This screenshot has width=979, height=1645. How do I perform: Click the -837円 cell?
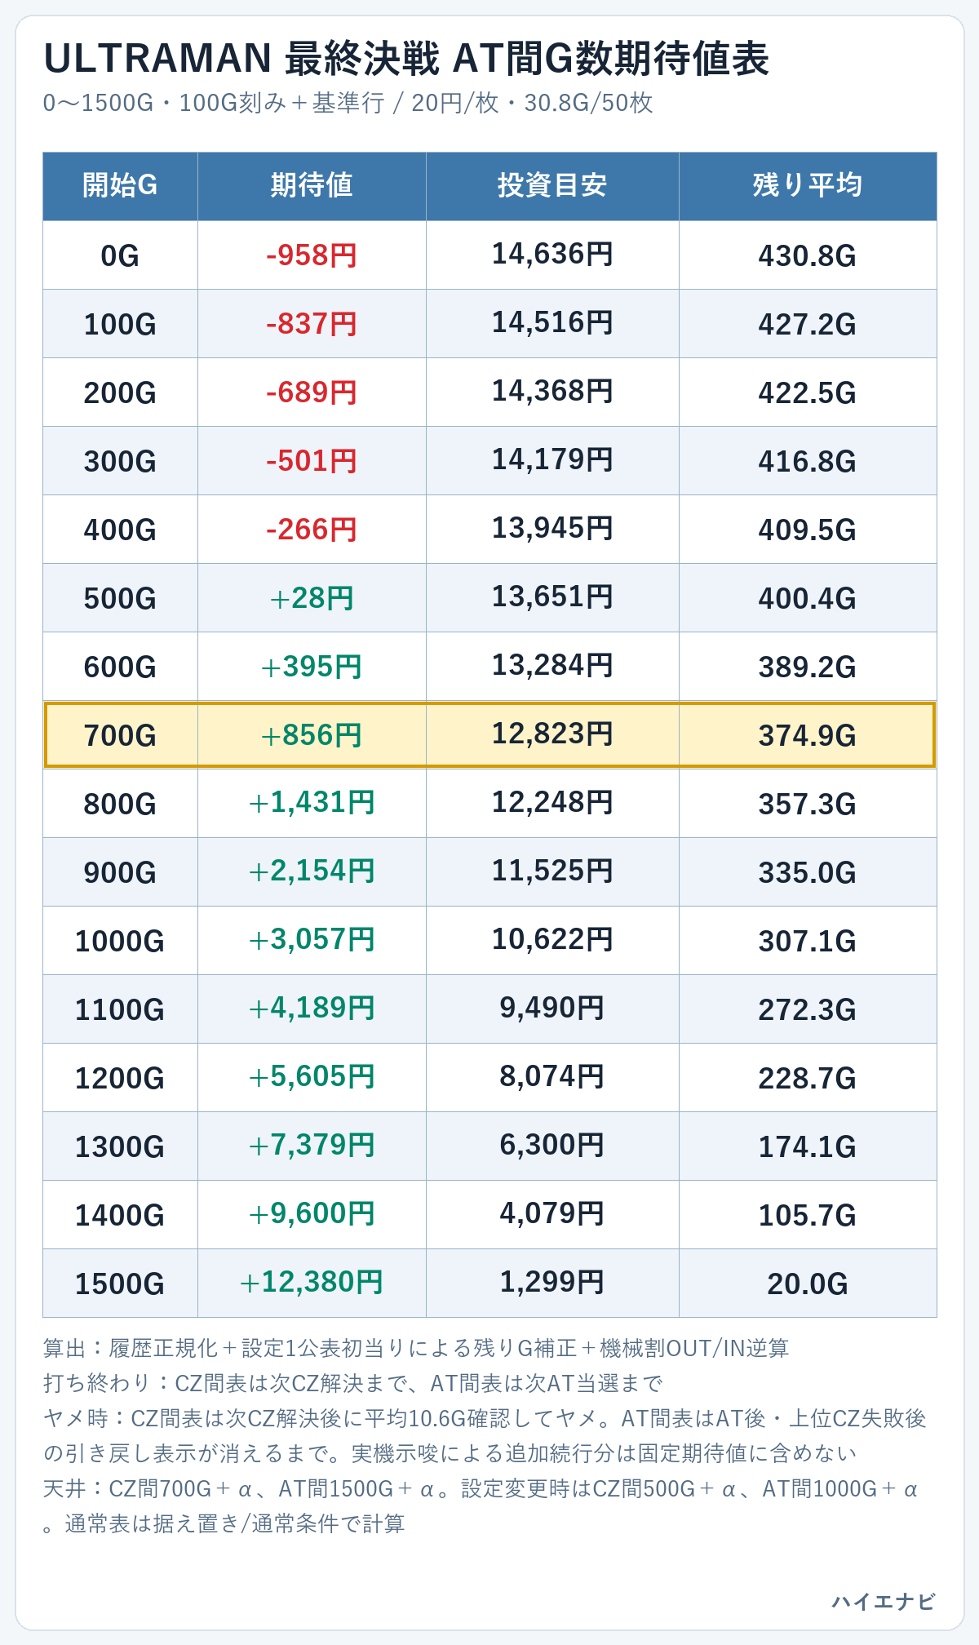[x=312, y=324]
